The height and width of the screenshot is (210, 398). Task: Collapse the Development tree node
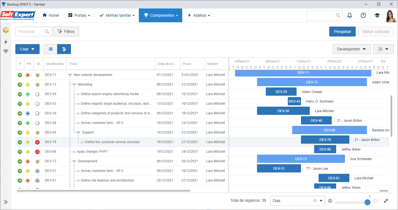point(74,161)
